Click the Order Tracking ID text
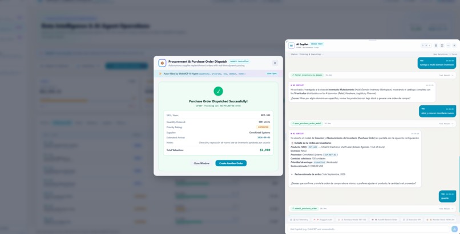 (218, 106)
